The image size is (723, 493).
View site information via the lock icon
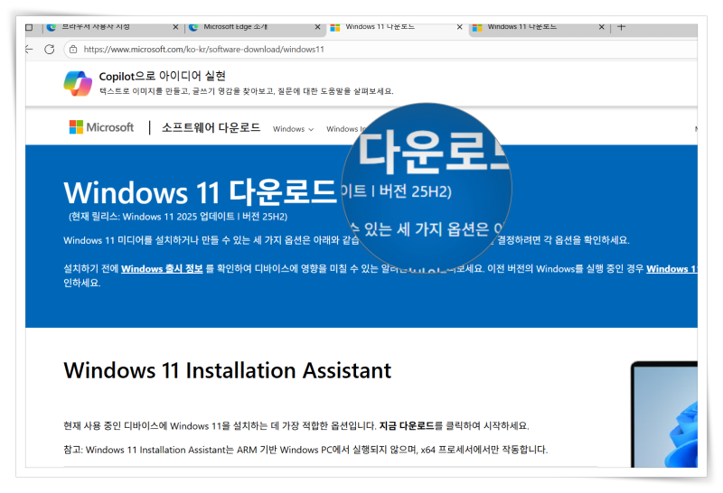[73, 50]
